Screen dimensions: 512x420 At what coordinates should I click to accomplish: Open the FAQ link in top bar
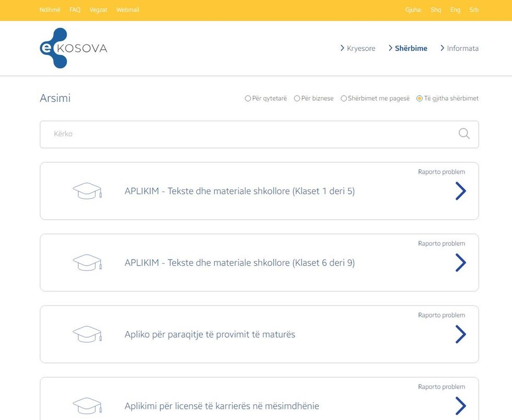[x=75, y=10]
